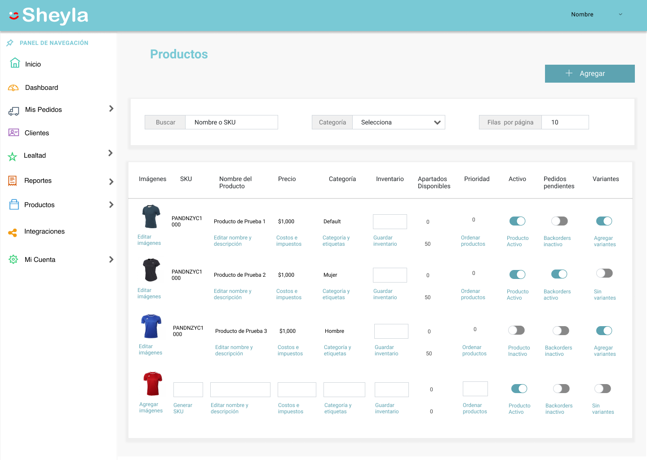647x460 pixels.
Task: Click the Nombre o SKU search field
Action: pos(231,122)
